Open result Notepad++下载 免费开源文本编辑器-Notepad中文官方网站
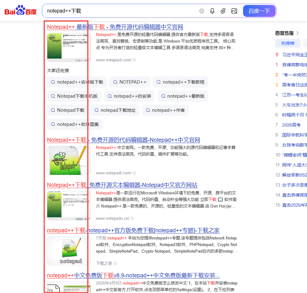Screen dimensions: 307x293 [x=122, y=185]
